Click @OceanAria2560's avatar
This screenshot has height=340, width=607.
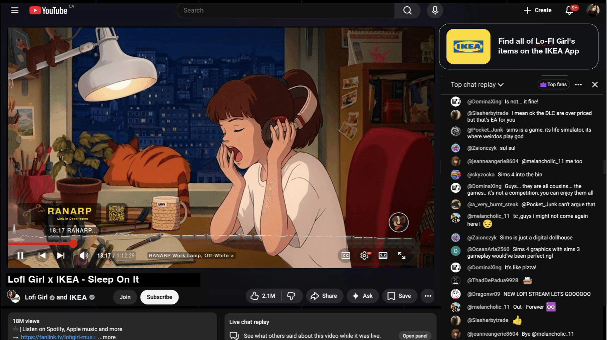[x=456, y=251]
